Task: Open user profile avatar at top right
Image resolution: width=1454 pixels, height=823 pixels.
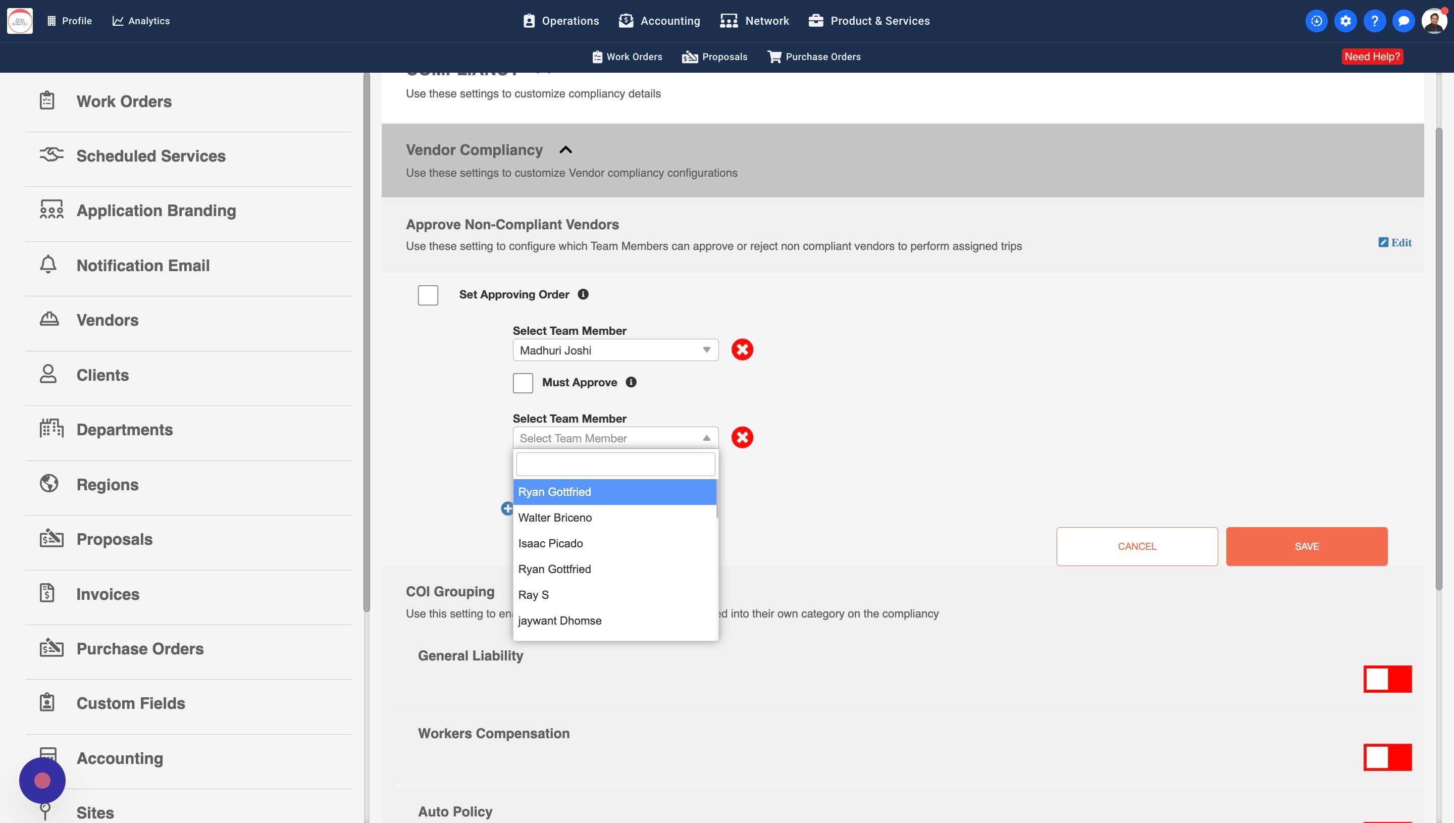Action: 1434,21
